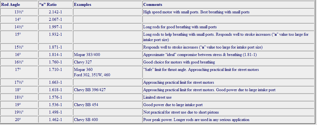This screenshot has width=317, height=125.
Task: Click the "High speed motor" comment cell
Action: point(196,12)
